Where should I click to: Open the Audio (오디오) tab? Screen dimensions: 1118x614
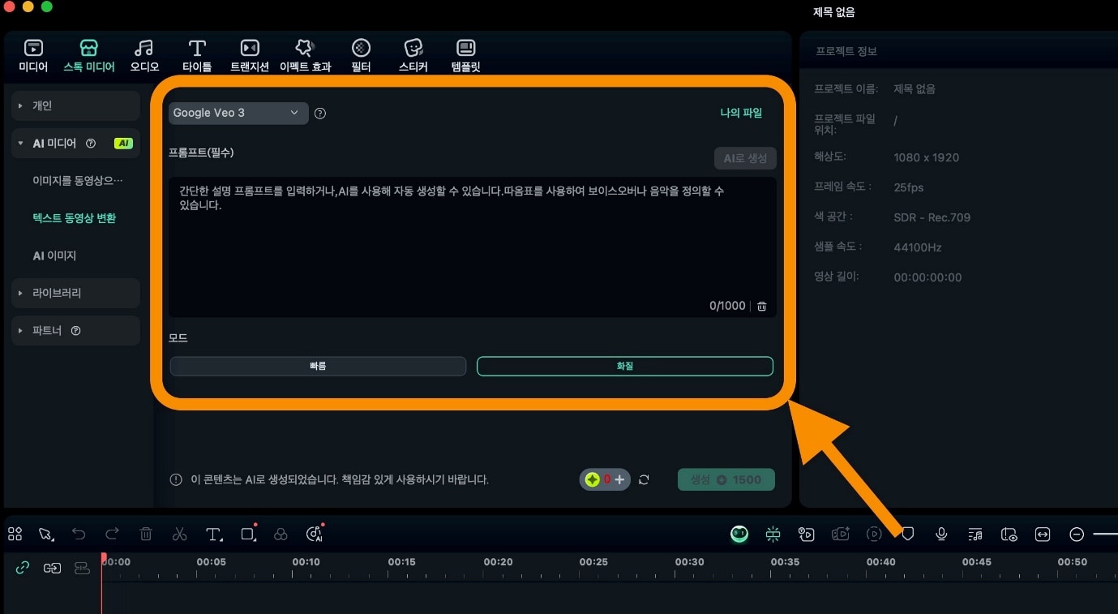pyautogui.click(x=144, y=56)
